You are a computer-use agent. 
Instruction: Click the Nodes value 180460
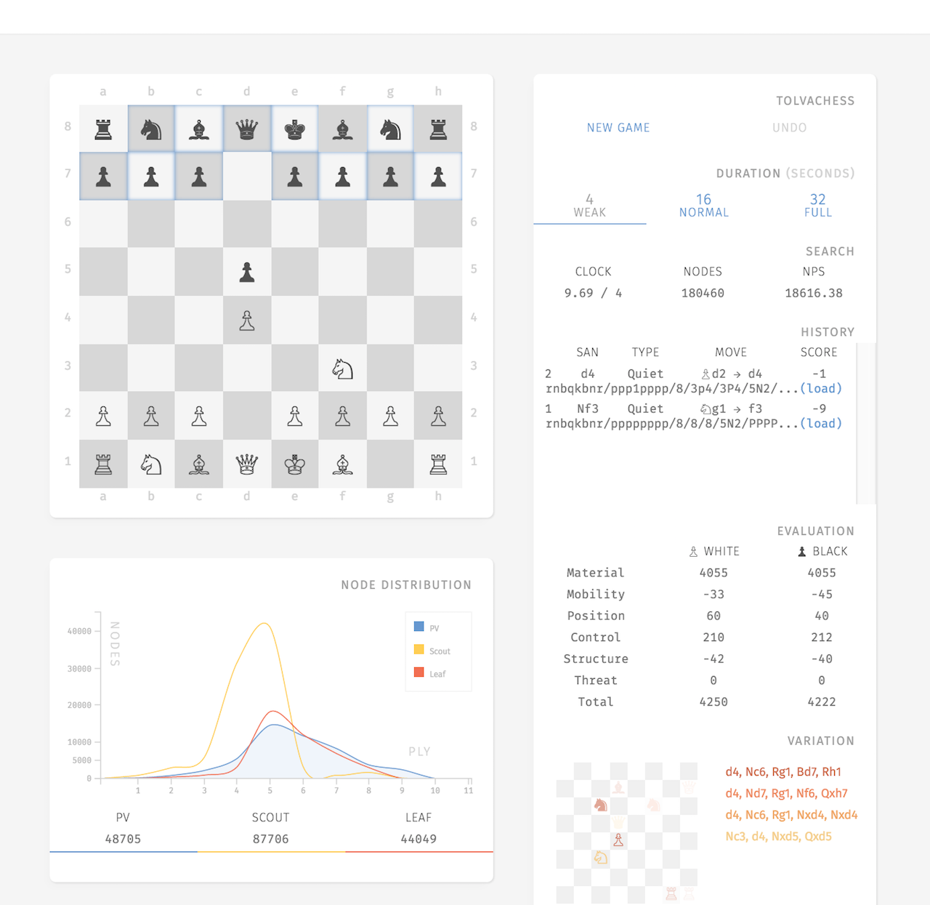[703, 294]
